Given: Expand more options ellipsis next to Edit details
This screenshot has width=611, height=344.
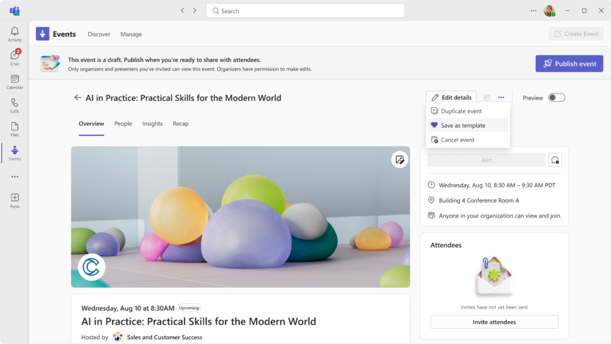Looking at the screenshot, I should click(x=501, y=98).
